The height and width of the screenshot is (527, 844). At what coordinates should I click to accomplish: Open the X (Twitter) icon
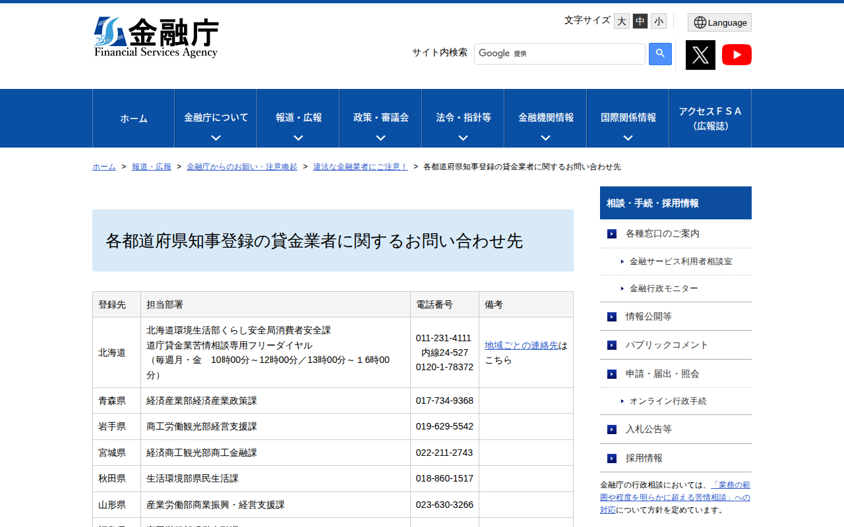700,55
